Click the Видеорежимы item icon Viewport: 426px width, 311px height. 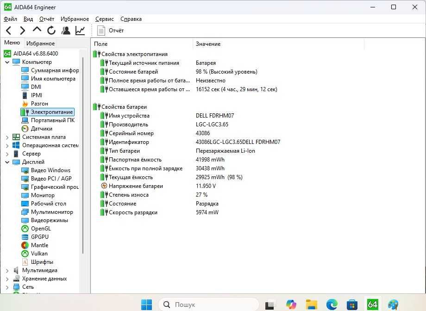[x=25, y=221]
